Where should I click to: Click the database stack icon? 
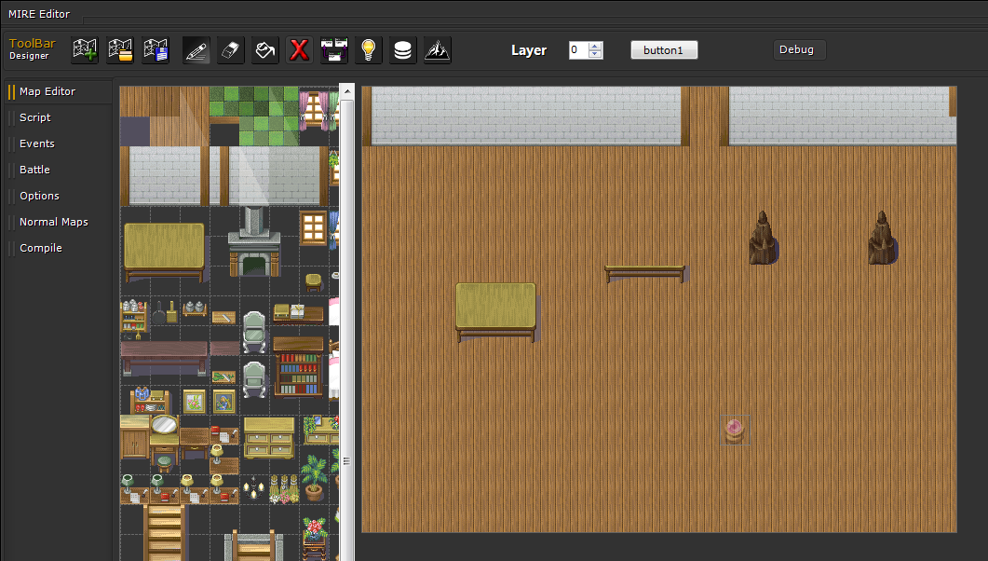tap(402, 50)
